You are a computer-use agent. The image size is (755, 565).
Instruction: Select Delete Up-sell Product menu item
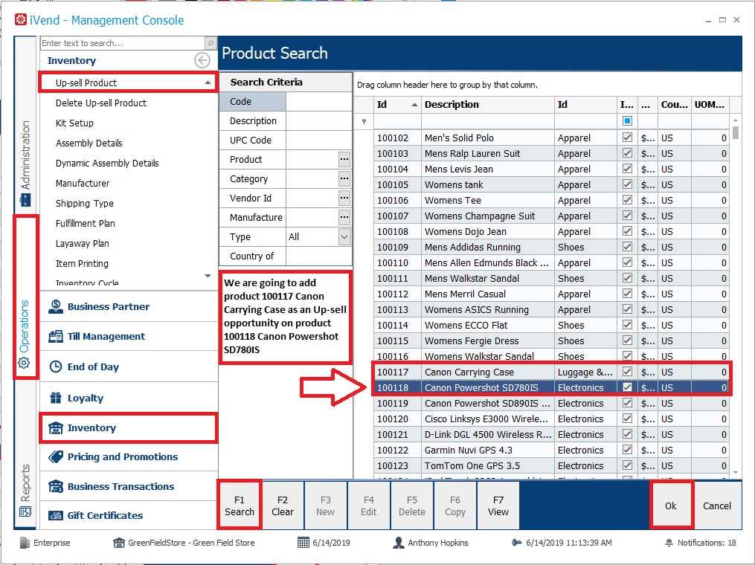pos(101,103)
